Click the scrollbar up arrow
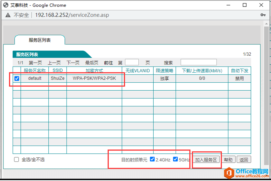Viewport: 271px width, 181px height. coord(266,23)
